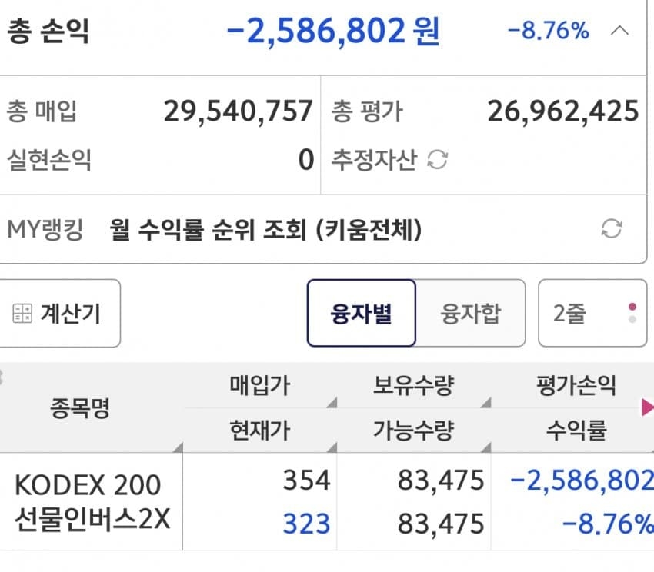Sort by 현재가 column header
654x572 pixels.
259,431
